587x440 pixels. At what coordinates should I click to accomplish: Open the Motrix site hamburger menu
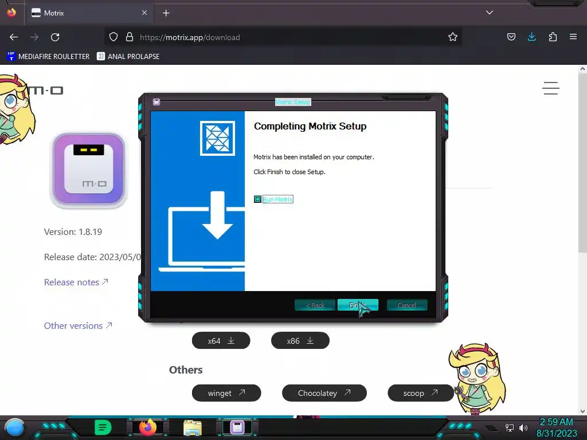[551, 88]
